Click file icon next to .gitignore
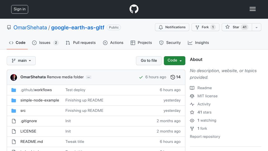This screenshot has height=151, width=268. pos(14,121)
